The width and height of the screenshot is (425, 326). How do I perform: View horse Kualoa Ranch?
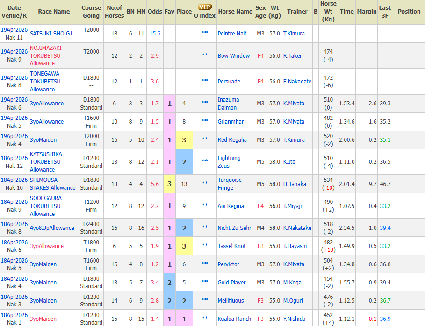[234, 319]
